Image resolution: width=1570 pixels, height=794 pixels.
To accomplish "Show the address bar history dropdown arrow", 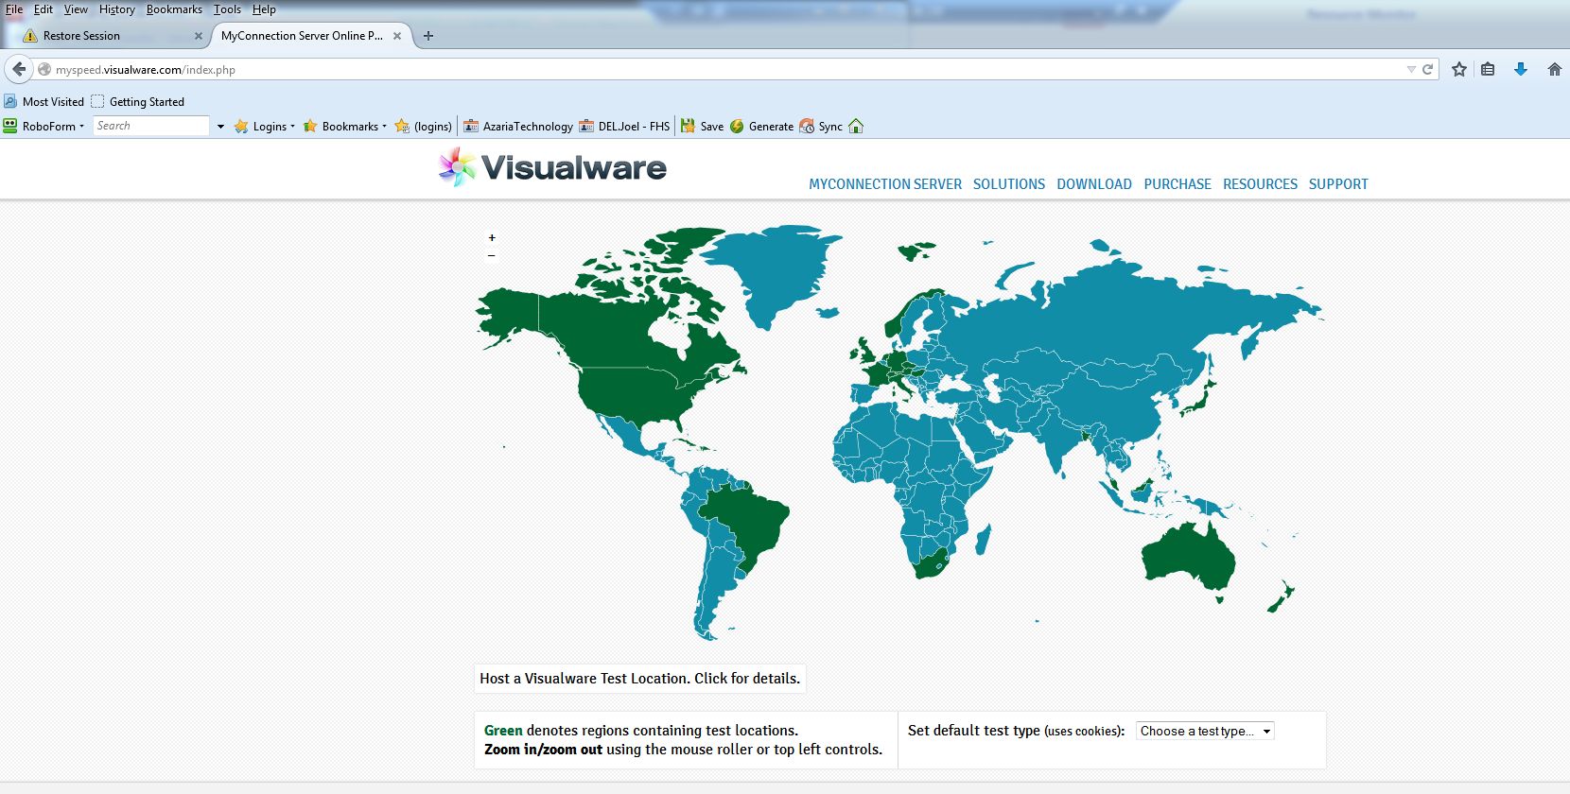I will pyautogui.click(x=1411, y=69).
